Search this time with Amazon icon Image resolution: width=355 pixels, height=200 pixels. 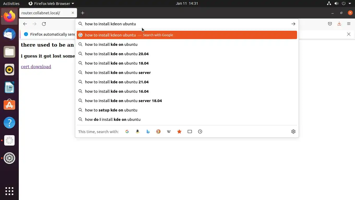pos(138,132)
